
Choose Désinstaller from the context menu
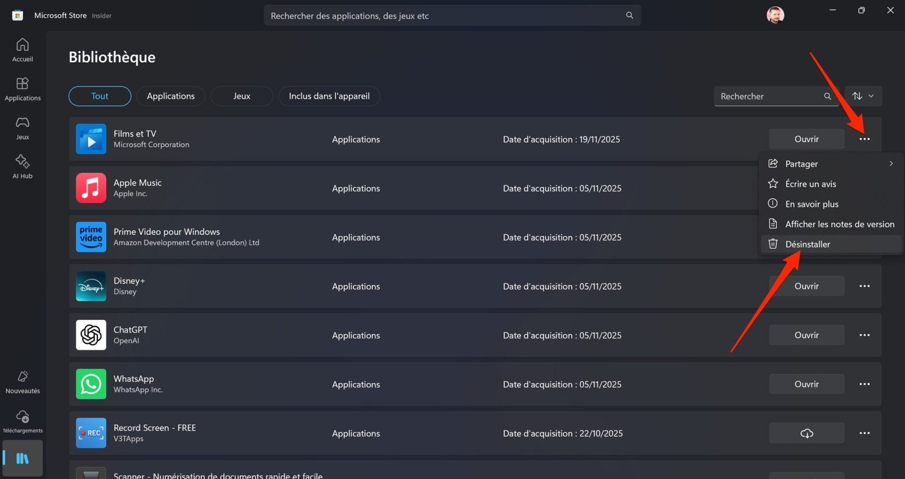[x=808, y=244]
